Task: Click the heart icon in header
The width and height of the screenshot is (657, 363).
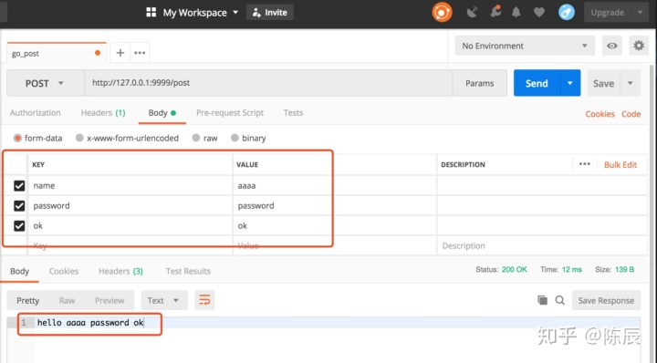Action: (x=539, y=12)
